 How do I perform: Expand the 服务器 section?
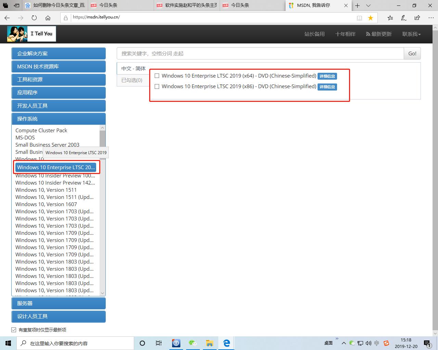pos(59,304)
